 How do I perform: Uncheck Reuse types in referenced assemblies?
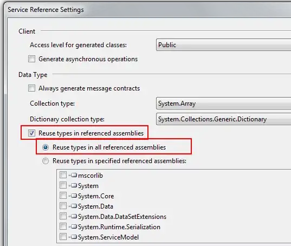(x=31, y=133)
